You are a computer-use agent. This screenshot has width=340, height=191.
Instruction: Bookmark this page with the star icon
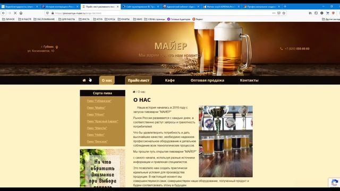[x=284, y=13]
